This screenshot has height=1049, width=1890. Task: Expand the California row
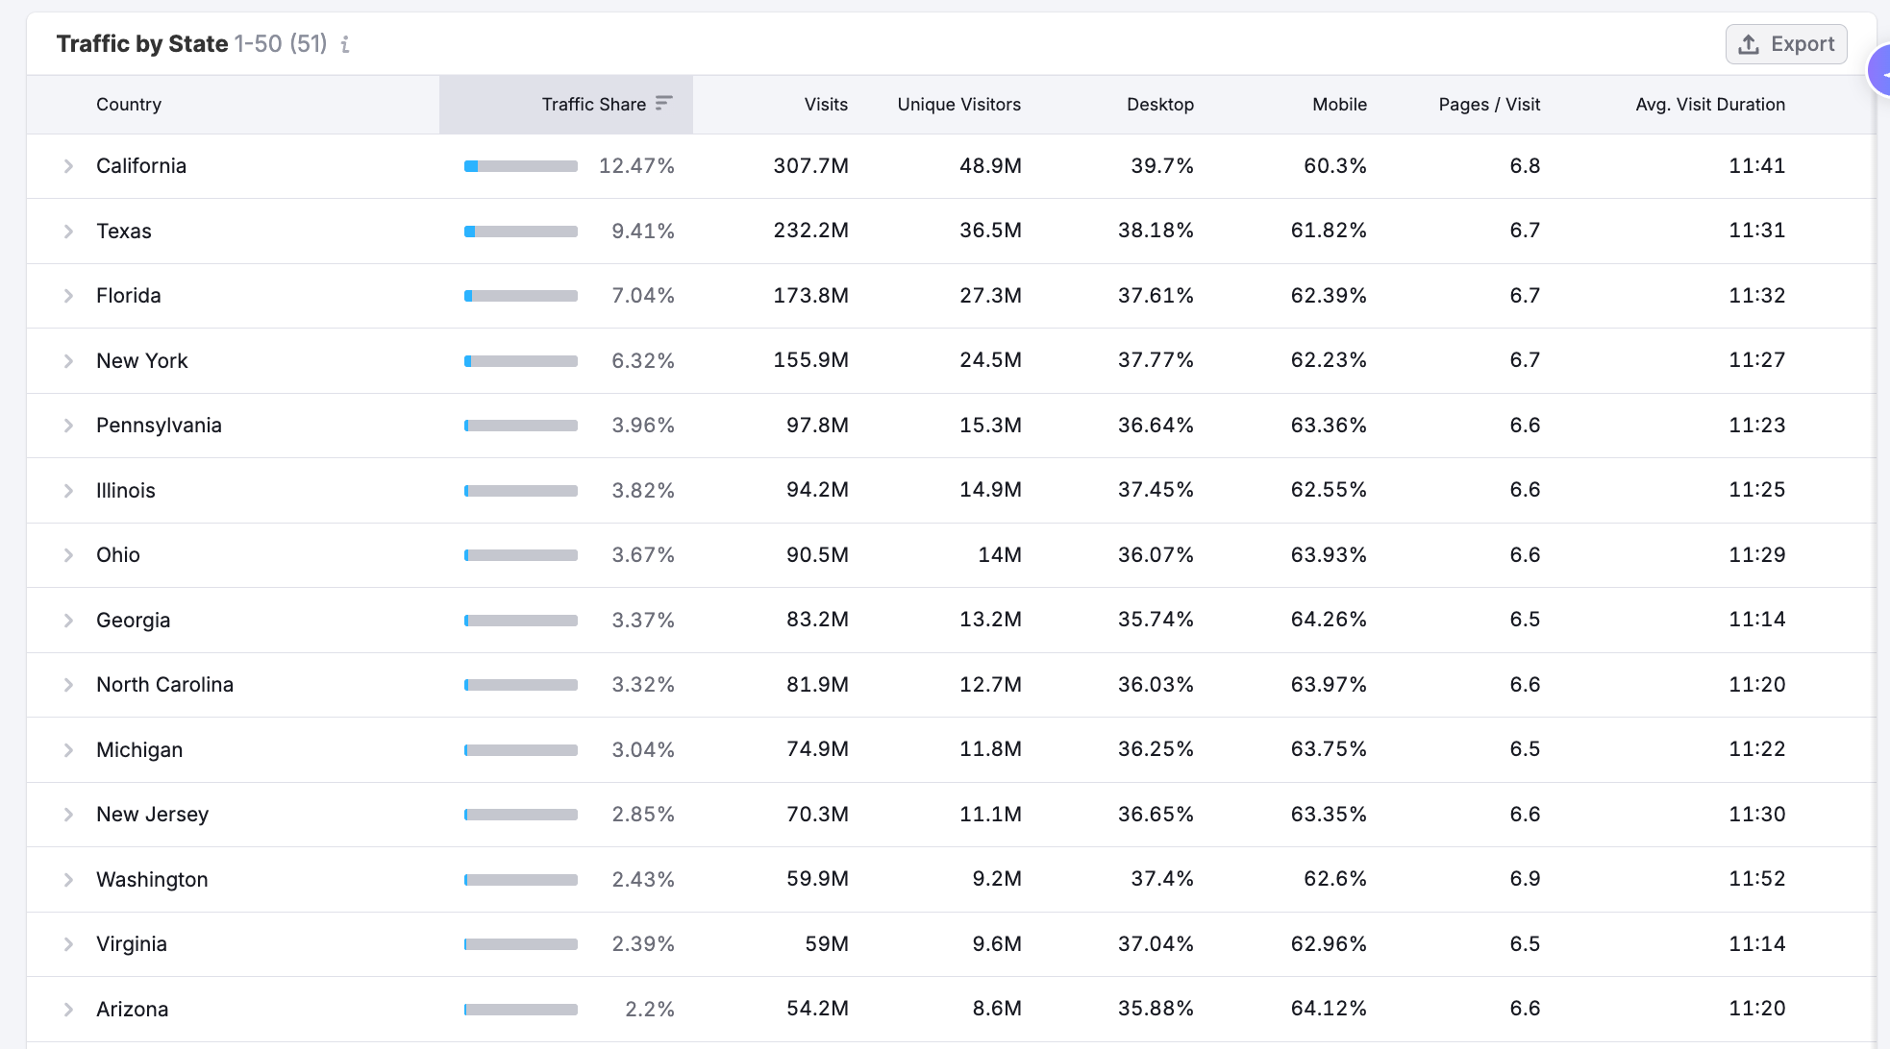pos(67,165)
